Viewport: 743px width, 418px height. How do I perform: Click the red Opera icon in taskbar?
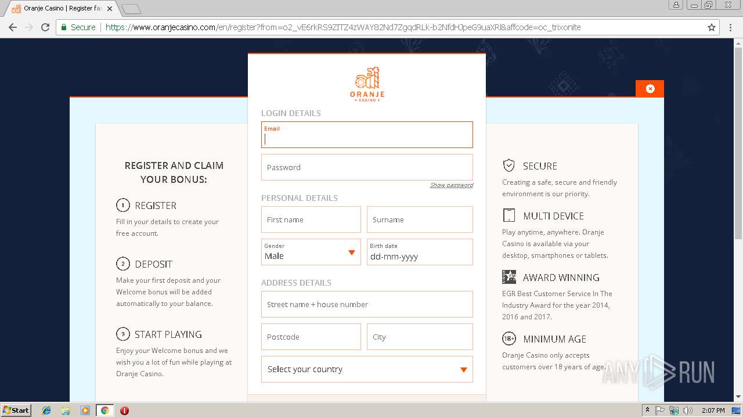(x=124, y=410)
